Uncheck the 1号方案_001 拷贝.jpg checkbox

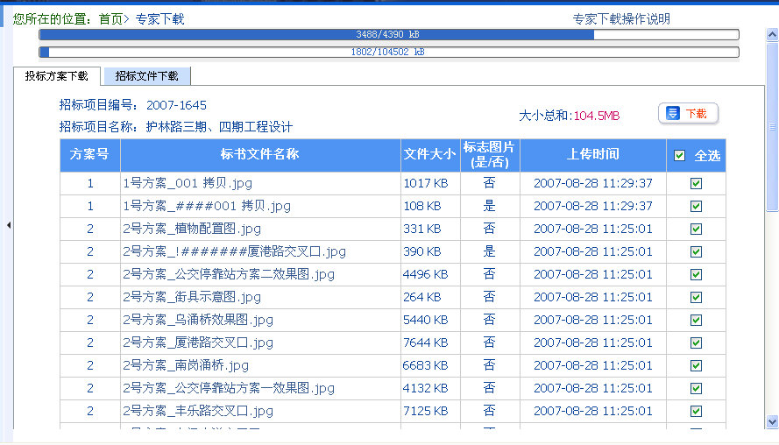click(x=696, y=183)
